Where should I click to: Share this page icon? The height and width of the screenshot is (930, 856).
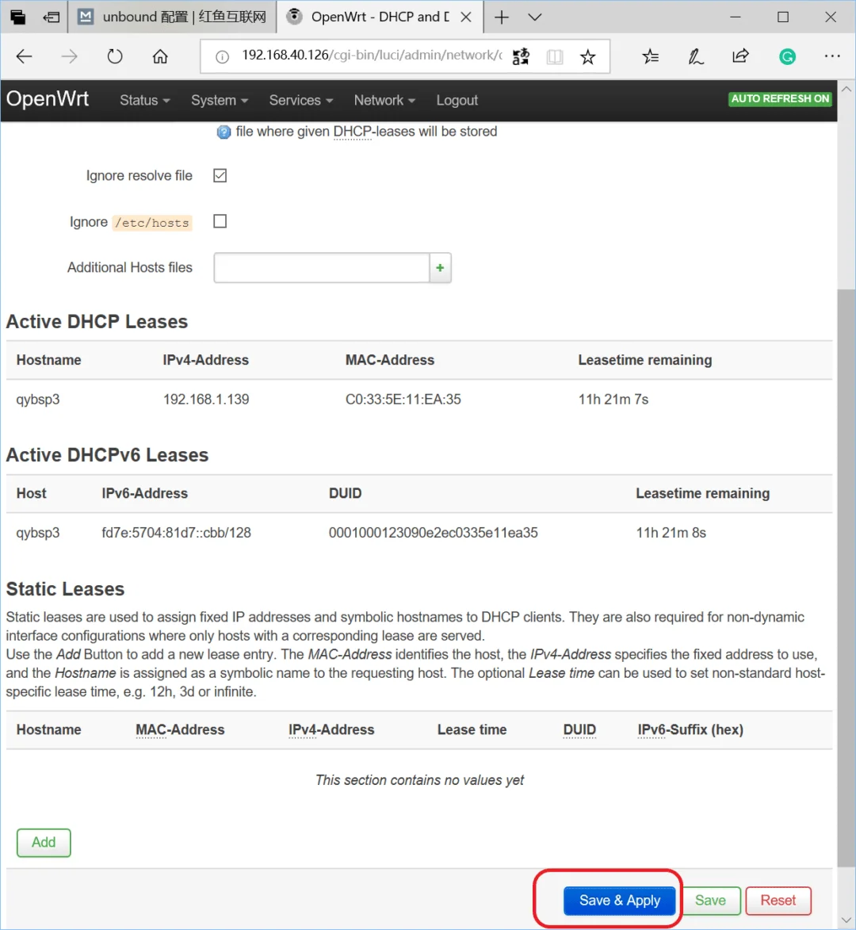click(x=740, y=56)
